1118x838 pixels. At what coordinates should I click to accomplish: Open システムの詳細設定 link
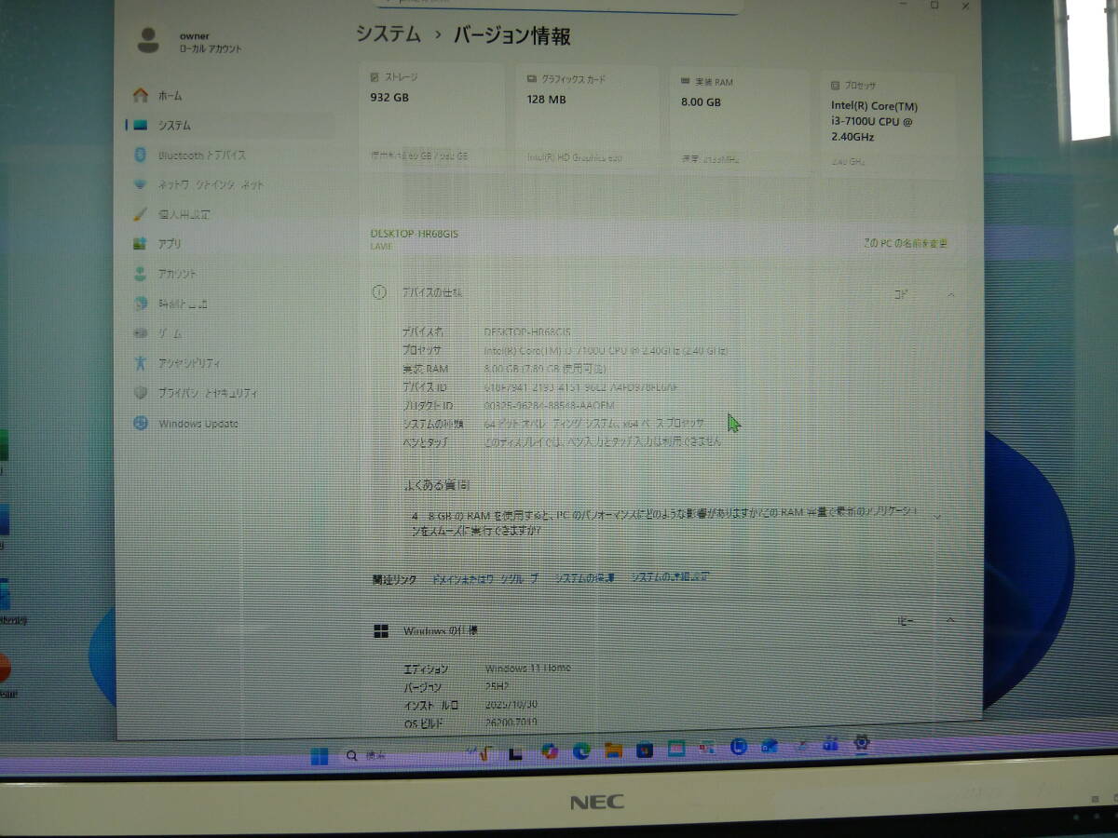671,577
